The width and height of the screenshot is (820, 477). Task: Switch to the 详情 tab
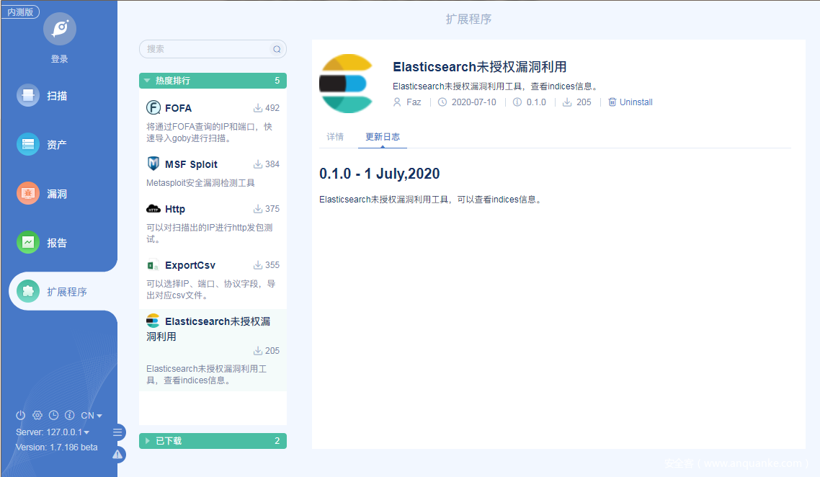tap(335, 136)
